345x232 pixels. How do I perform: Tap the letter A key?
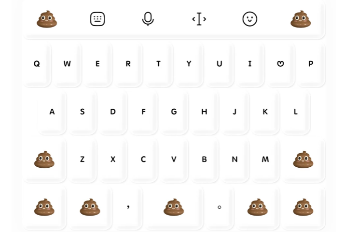click(52, 112)
